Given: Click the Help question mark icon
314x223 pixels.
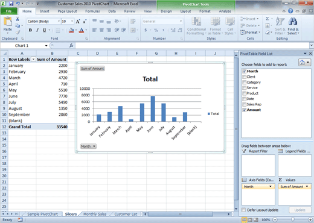Looking at the screenshot, I should [290, 11].
